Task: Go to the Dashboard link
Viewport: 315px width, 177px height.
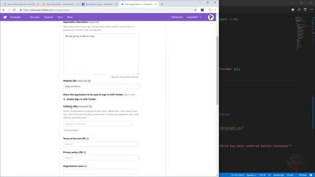Action: 177,17
